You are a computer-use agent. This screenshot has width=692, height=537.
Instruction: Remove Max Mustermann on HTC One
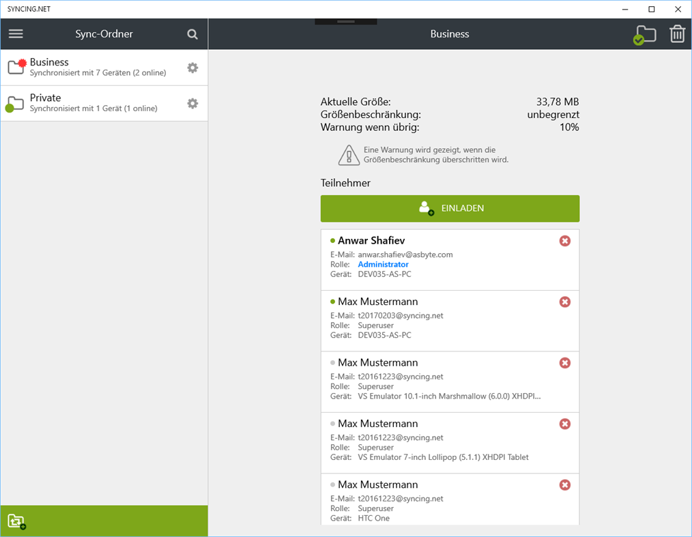coord(564,484)
